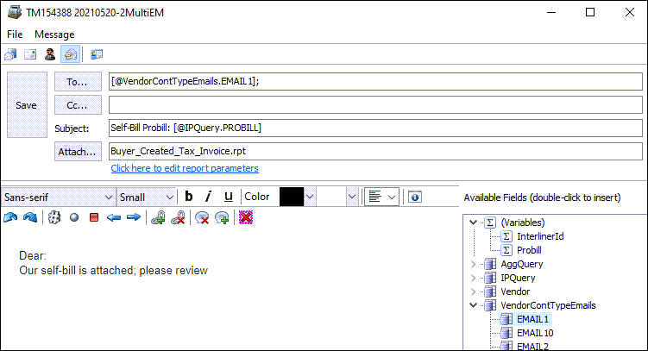The image size is (648, 351).
Task: Maximize the window
Action: [590, 12]
